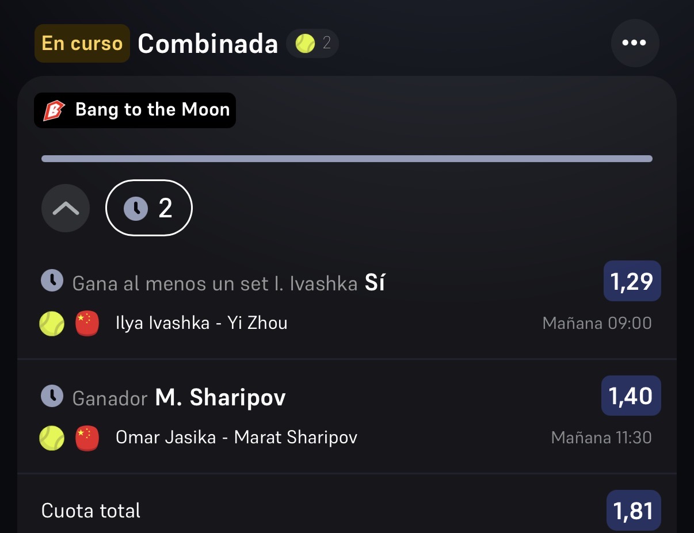
Task: Select the Cuota total row label
Action: click(91, 511)
